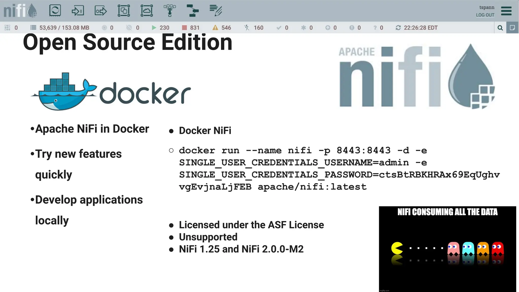Screen dimensions: 519x292
Task: Select the Funnel component icon
Action: (170, 11)
